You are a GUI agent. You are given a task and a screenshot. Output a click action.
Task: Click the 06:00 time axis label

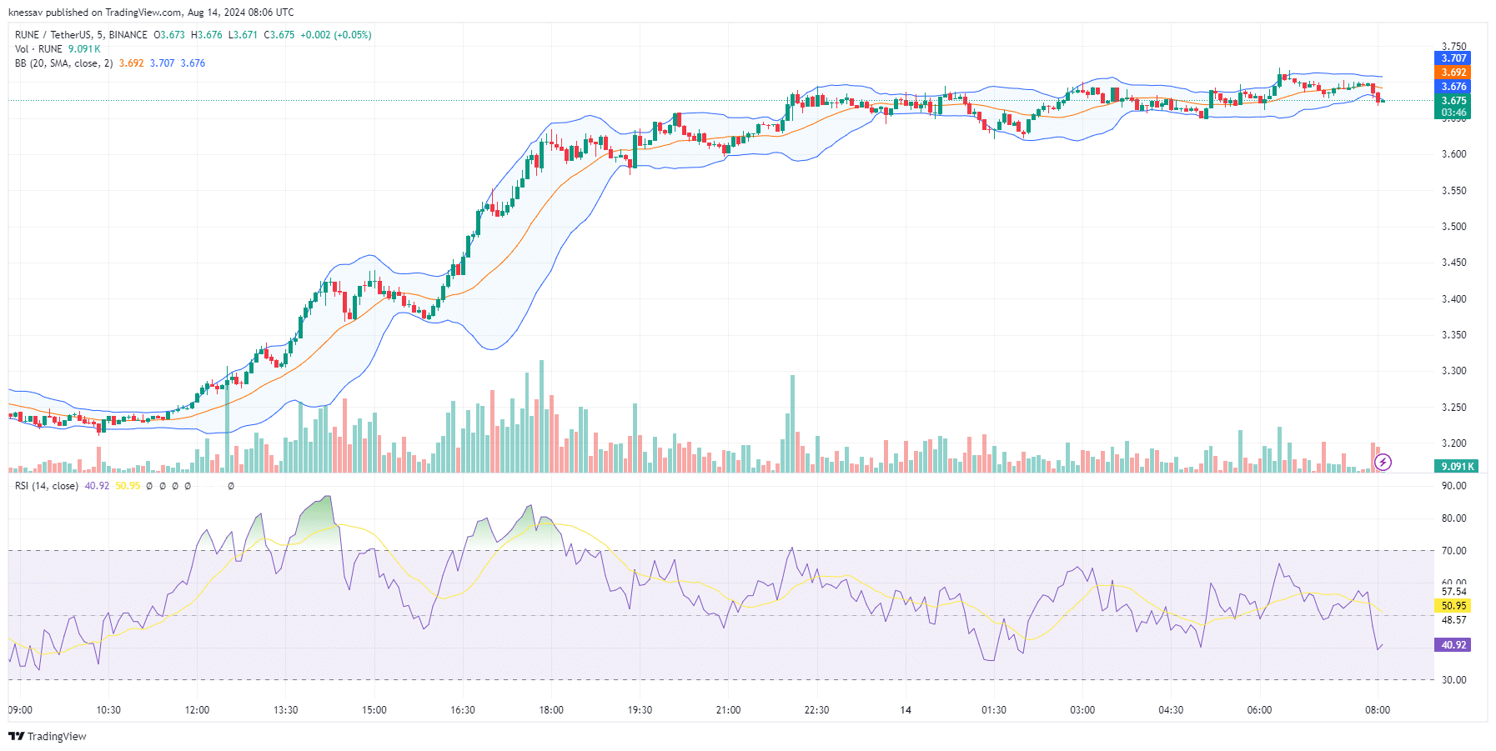(1259, 710)
